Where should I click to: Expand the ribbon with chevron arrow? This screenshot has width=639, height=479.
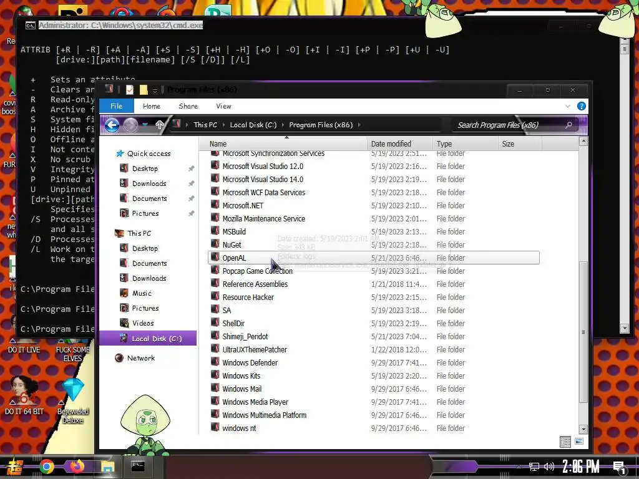click(x=567, y=106)
